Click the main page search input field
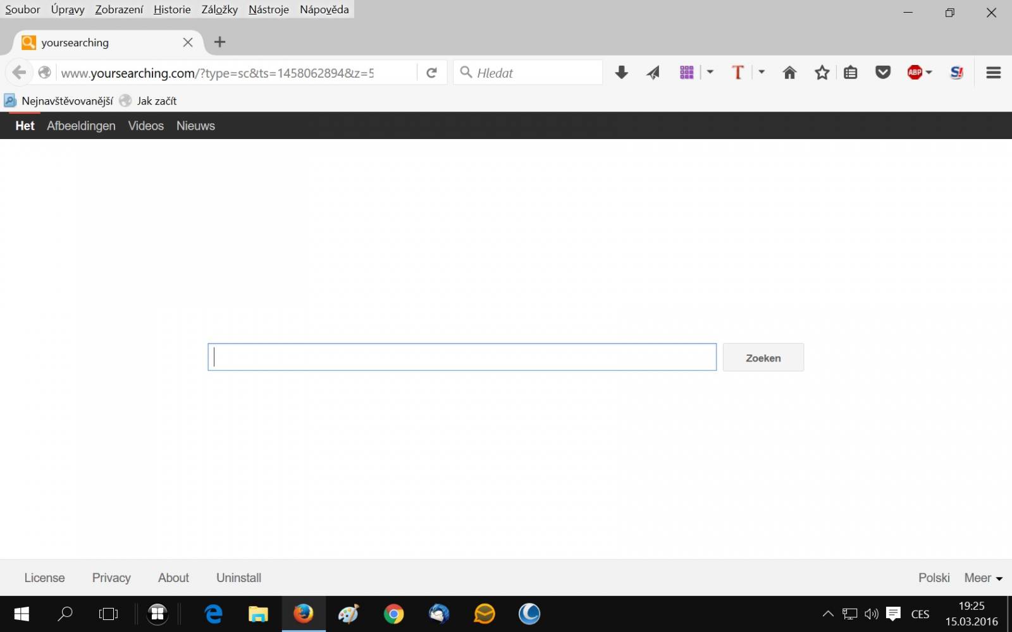 pos(462,357)
